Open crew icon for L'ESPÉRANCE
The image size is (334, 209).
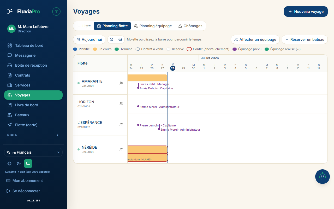[121, 124]
